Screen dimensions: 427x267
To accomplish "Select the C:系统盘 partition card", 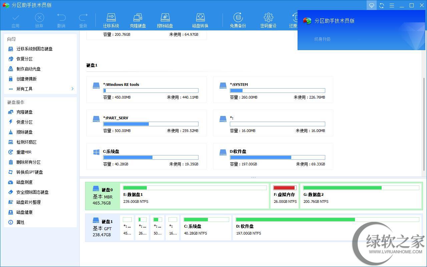I will click(x=146, y=157).
